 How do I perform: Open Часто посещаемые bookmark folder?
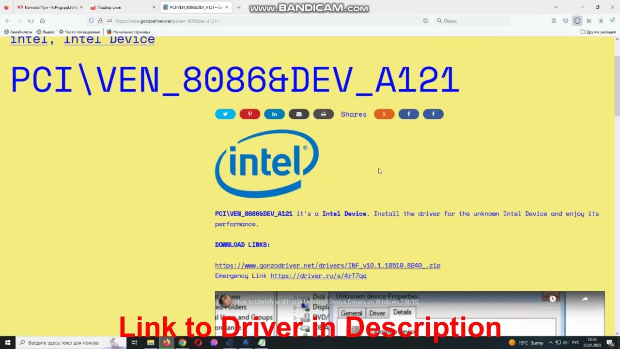pos(79,32)
